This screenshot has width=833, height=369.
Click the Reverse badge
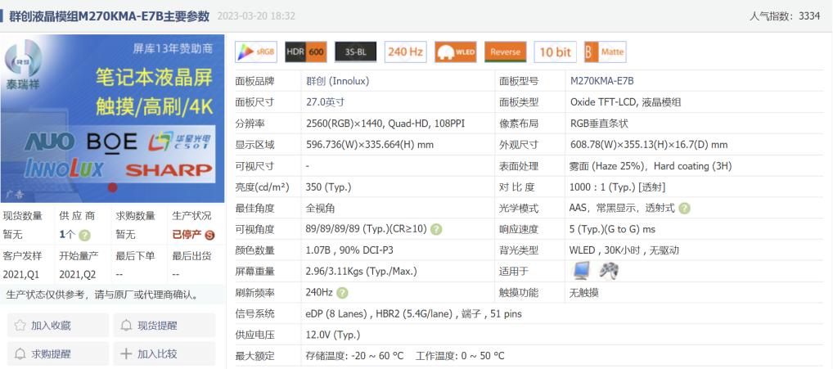pyautogui.click(x=505, y=52)
